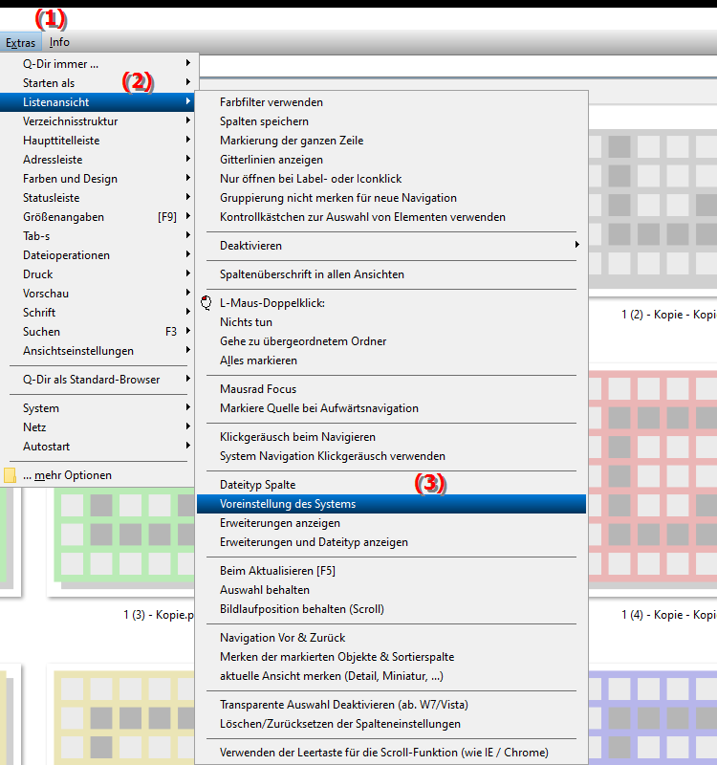Click the mouse icon beside L-Maus-Doppelklick

tap(206, 303)
